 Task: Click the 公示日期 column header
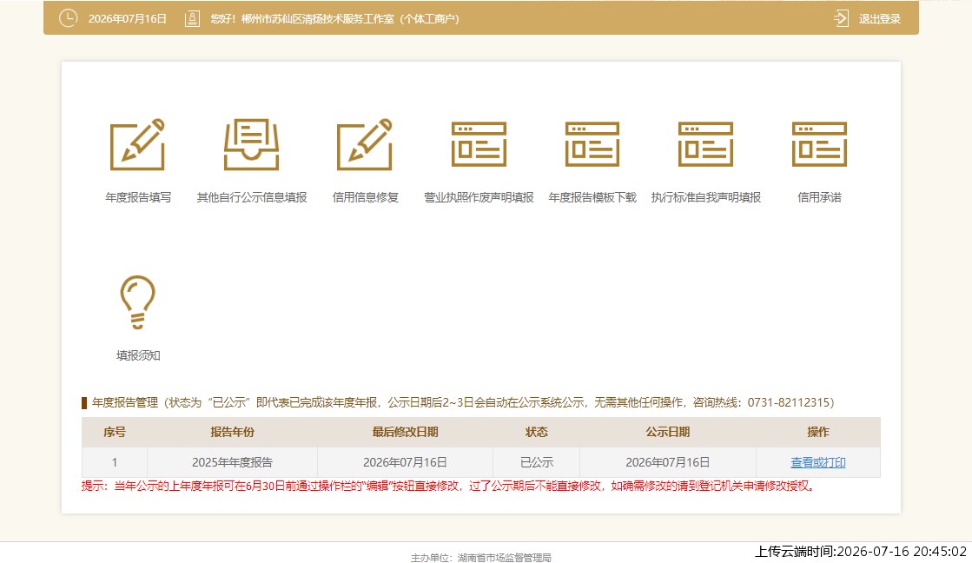click(x=668, y=432)
